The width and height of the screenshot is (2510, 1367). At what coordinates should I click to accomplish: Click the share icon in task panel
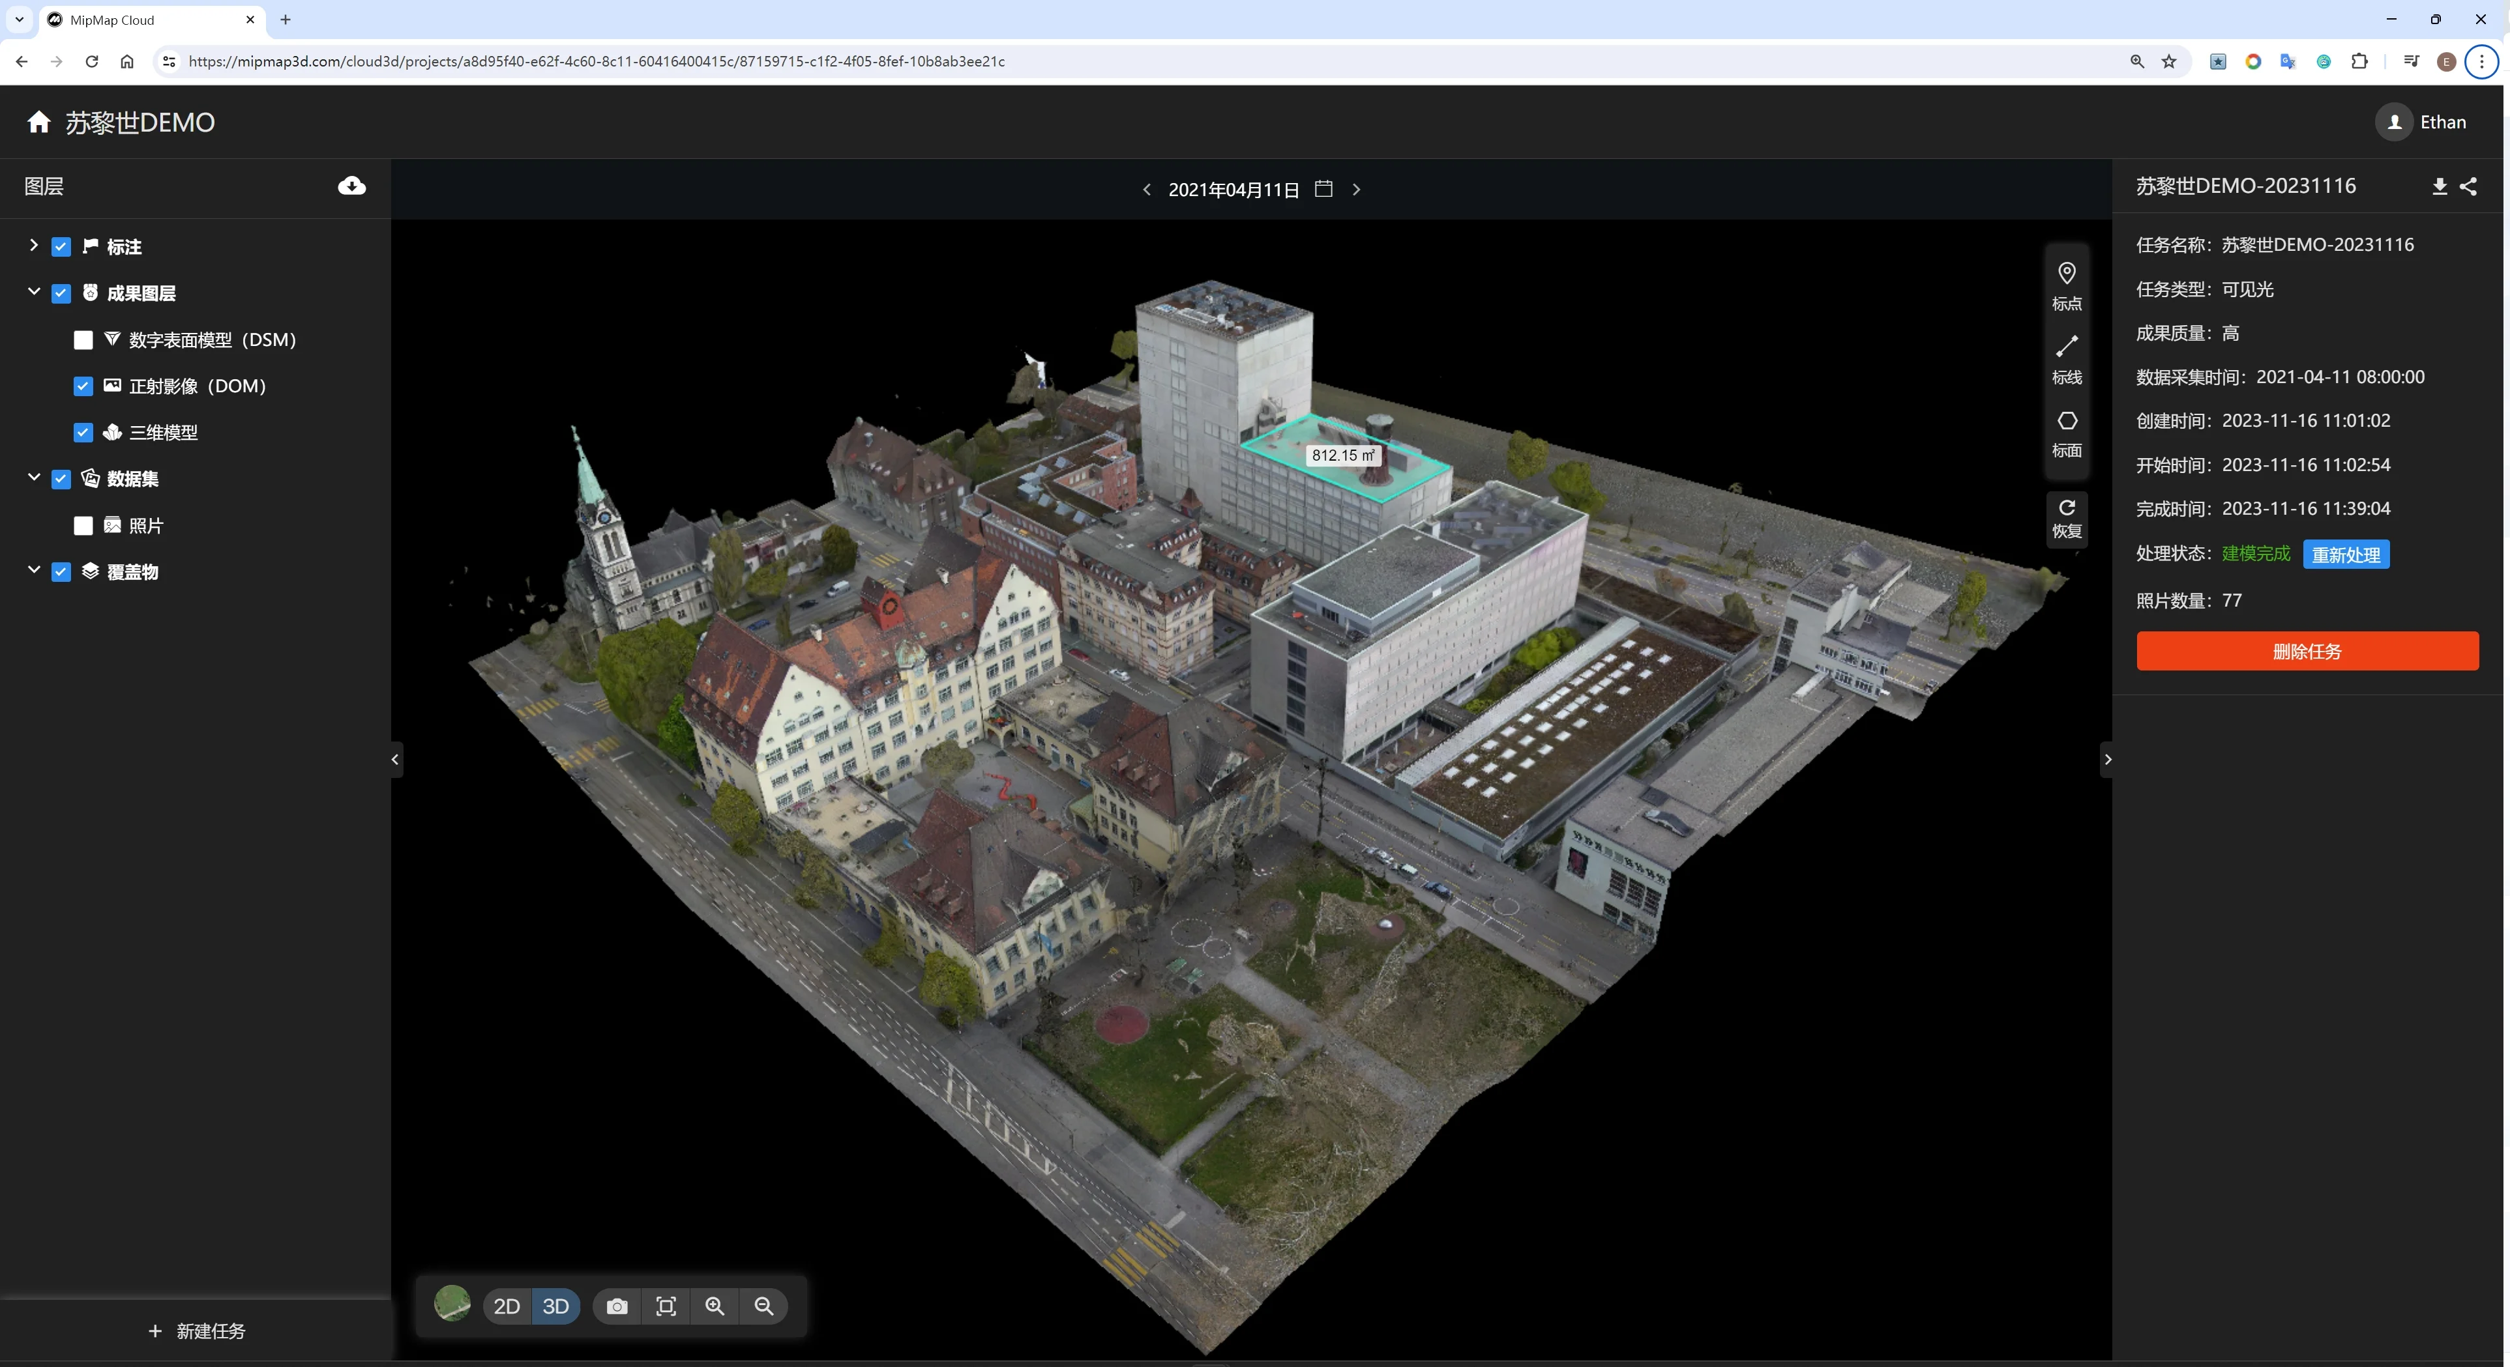[x=2468, y=186]
